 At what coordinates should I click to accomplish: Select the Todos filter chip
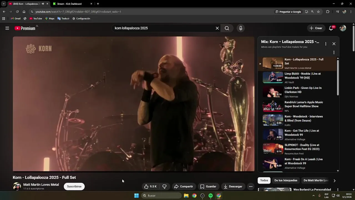pos(264,180)
